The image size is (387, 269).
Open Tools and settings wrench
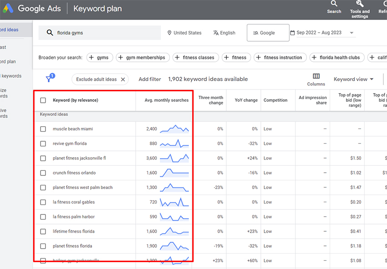pos(360,10)
